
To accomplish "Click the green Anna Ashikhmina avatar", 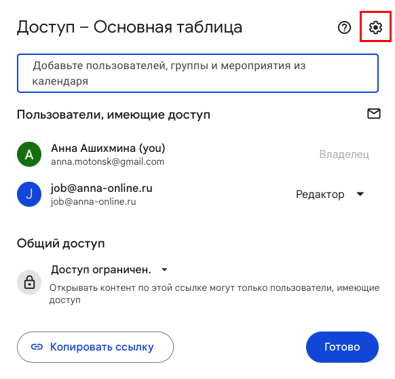I will [29, 154].
